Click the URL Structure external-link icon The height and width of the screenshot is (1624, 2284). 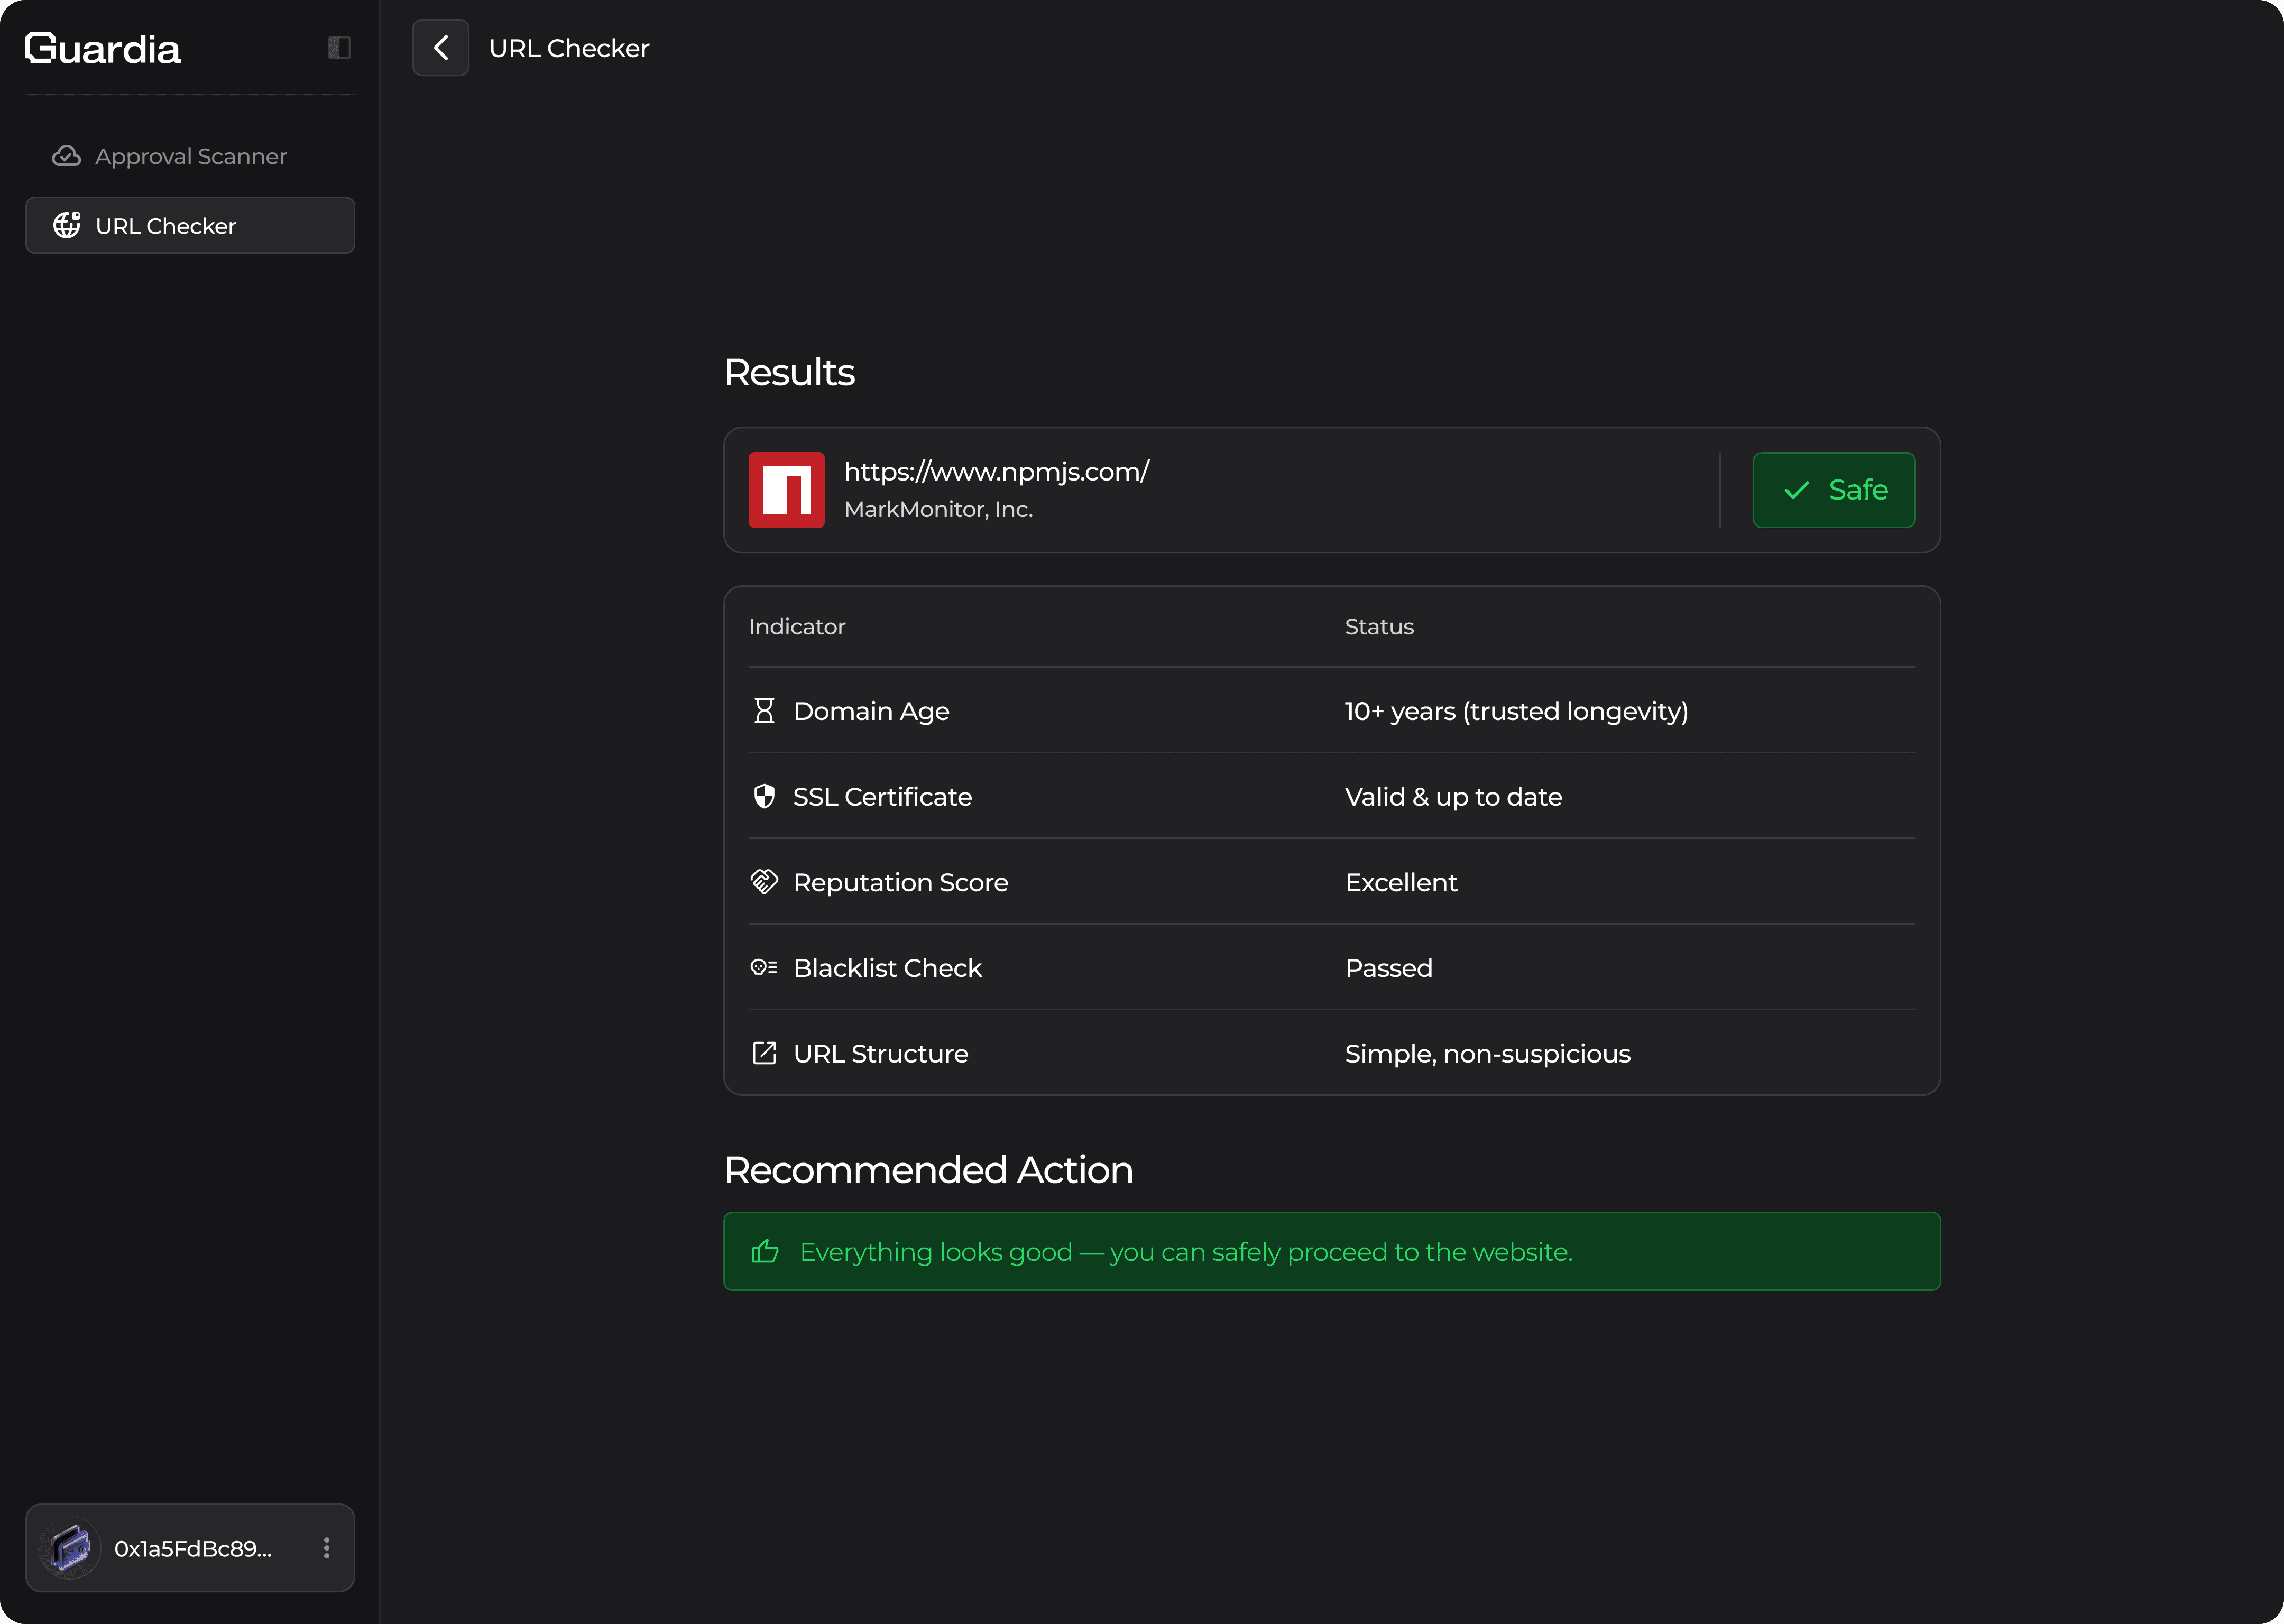(764, 1053)
